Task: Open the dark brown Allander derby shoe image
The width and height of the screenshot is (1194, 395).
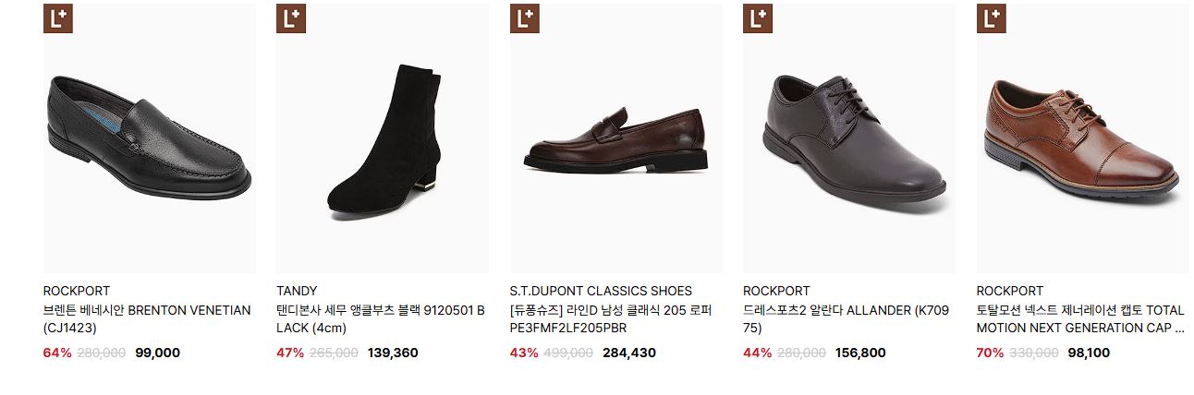Action: coord(849,138)
